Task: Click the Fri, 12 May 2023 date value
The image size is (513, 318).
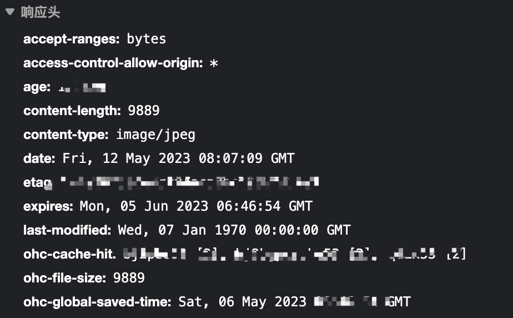Action: click(x=178, y=158)
